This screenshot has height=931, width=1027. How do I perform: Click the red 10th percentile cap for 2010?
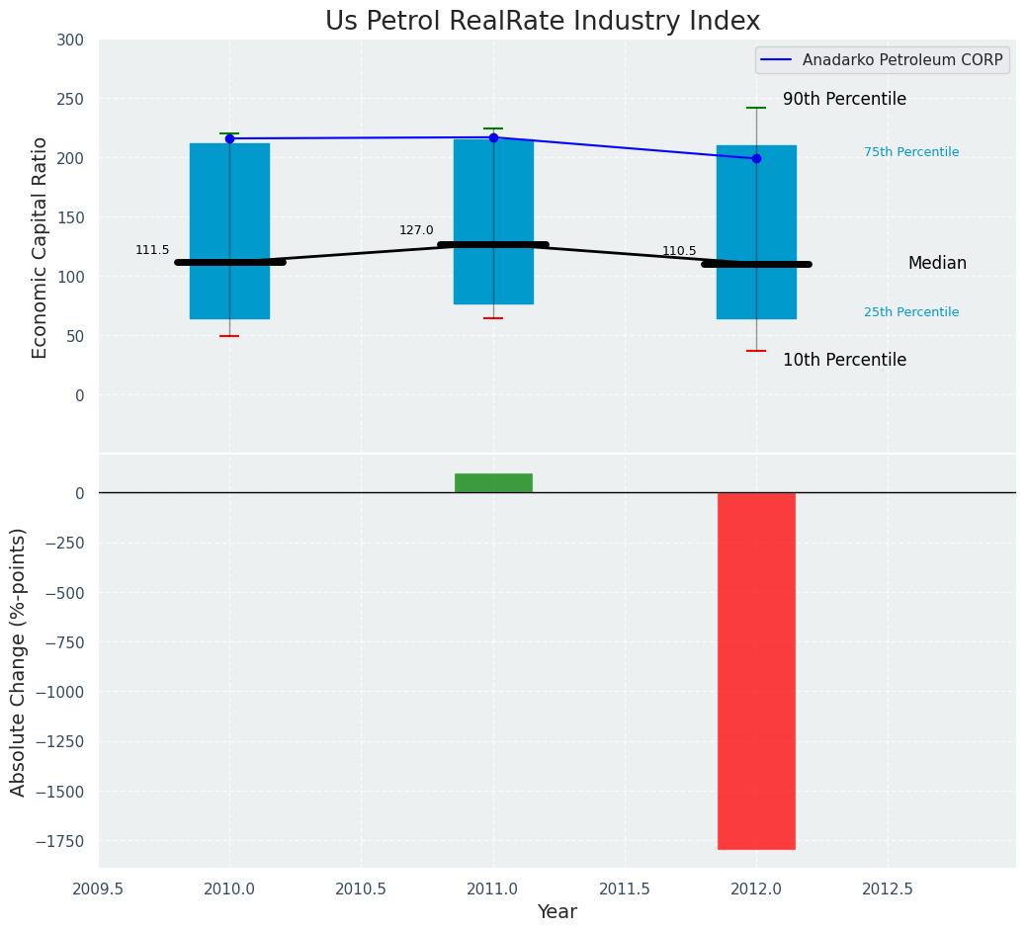229,336
